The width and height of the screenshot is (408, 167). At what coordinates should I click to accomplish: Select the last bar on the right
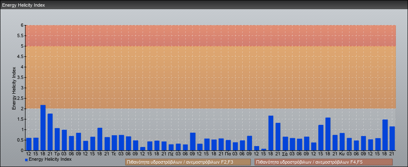click(x=392, y=138)
